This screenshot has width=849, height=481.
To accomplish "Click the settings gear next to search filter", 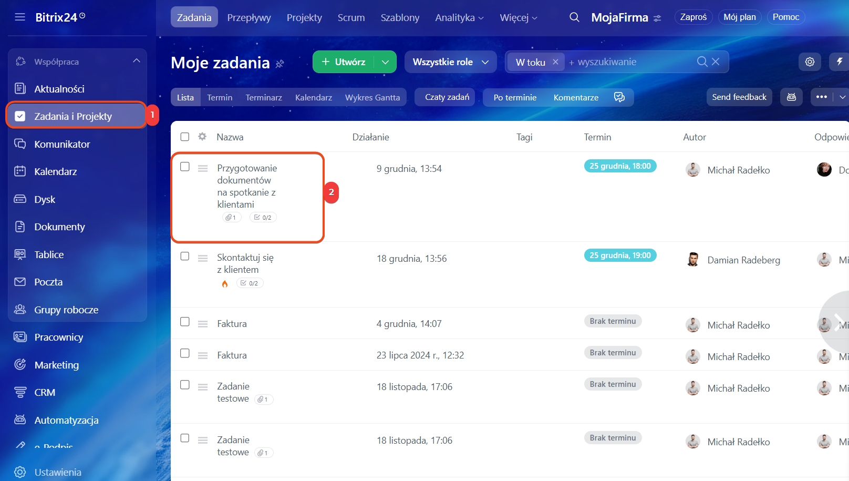I will click(810, 62).
